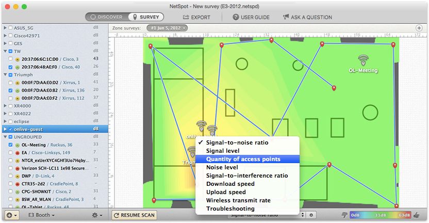Open the E3 Booth zone dropdown
Viewport: 429px width, 223px height.
[41, 215]
